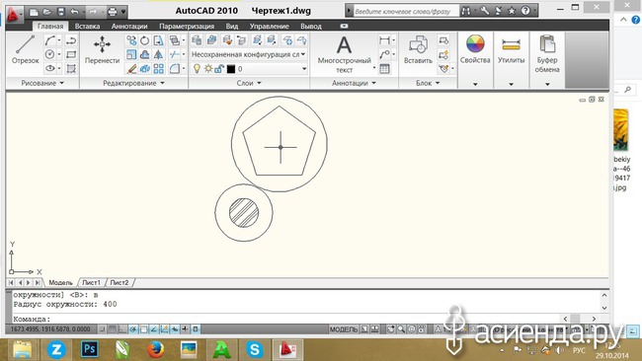Switch to the Лист2 layout tab
Image resolution: width=642 pixels, height=361 pixels.
pos(120,282)
